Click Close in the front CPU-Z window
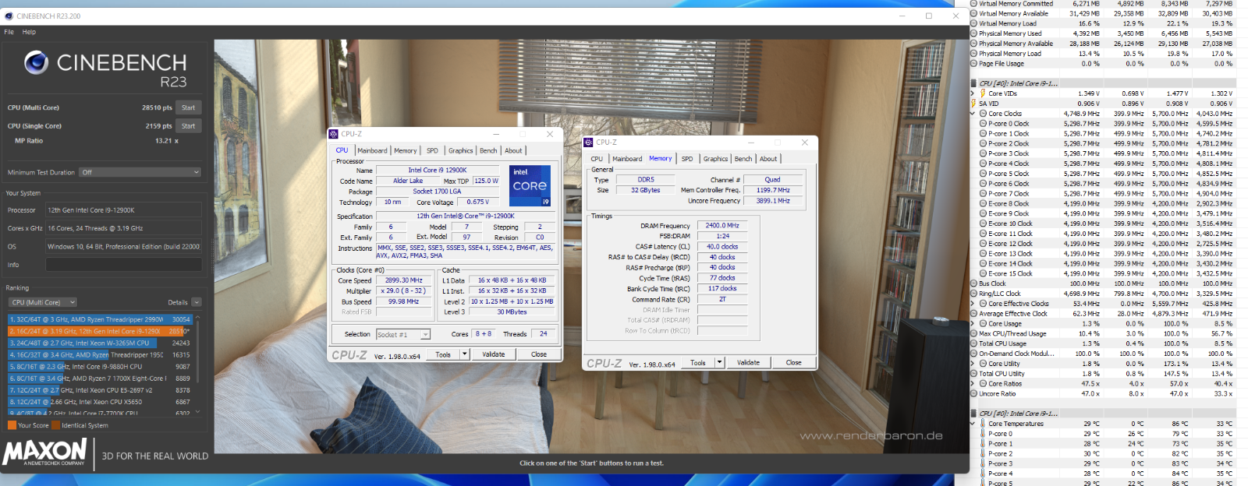The height and width of the screenshot is (486, 1248). tap(538, 354)
